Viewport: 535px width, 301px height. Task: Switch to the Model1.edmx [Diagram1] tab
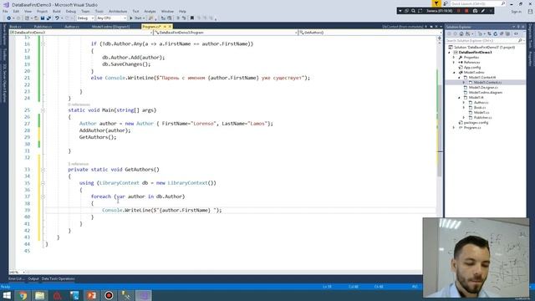(x=110, y=26)
